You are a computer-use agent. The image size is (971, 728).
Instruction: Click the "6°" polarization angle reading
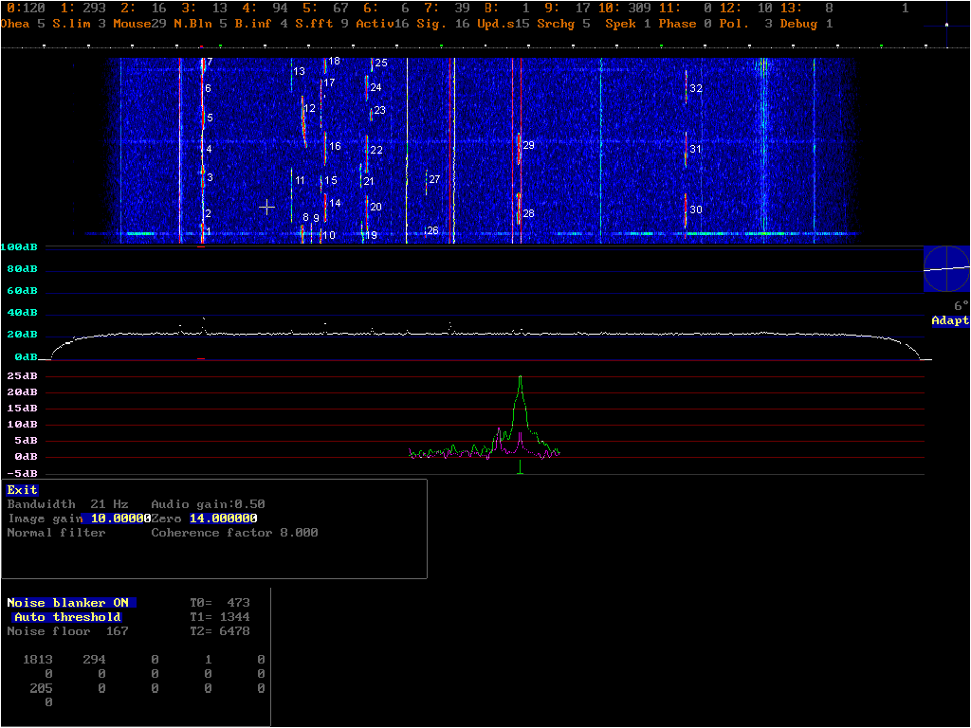[x=962, y=306]
